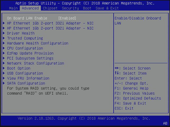170x127 pixels.
Task: Open EzFmp Update Provision entry
Action: coord(30,53)
